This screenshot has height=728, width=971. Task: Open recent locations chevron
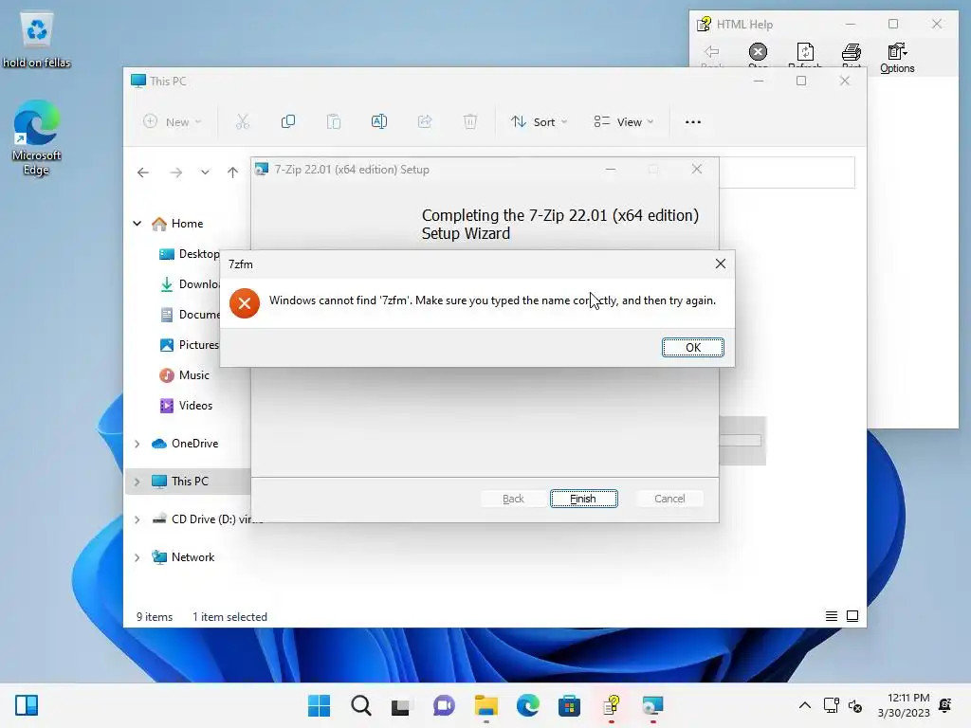click(x=205, y=173)
